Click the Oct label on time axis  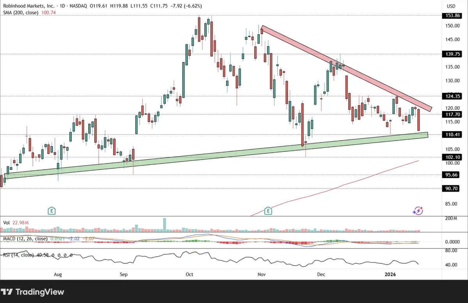click(190, 275)
